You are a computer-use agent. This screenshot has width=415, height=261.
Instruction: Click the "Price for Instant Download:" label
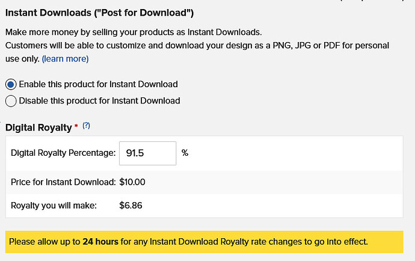[x=63, y=182]
